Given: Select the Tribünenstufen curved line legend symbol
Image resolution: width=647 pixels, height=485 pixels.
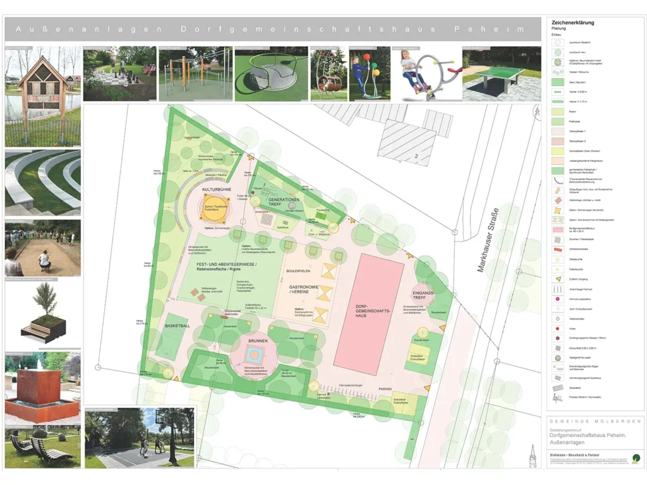Looking at the screenshot, I should (x=557, y=181).
